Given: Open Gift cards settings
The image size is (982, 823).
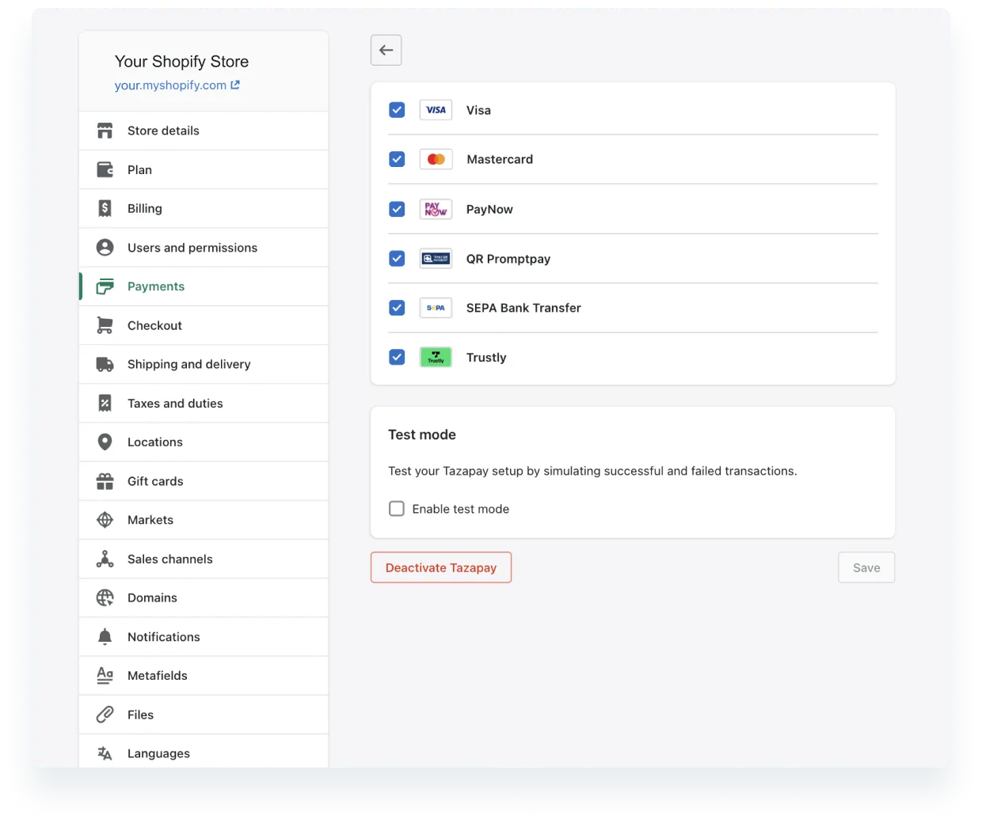Looking at the screenshot, I should tap(204, 481).
